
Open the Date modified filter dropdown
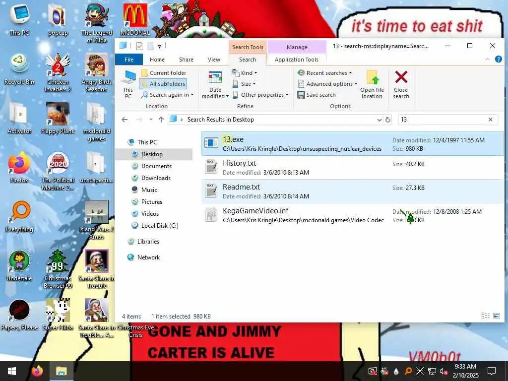215,84
